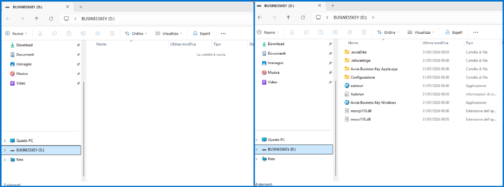
Task: Sort by Tipo column in right window
Action: click(469, 43)
